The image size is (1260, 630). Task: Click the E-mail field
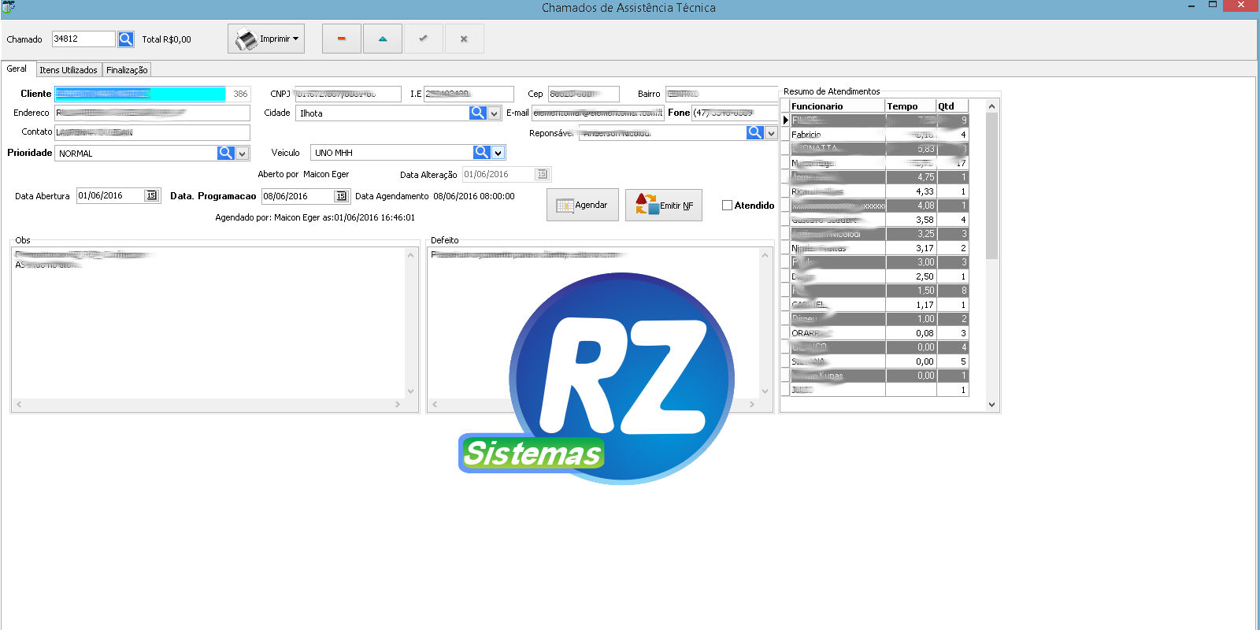(598, 113)
